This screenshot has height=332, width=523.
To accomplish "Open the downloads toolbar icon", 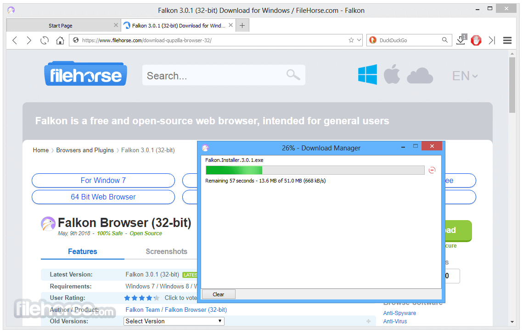I will 461,40.
